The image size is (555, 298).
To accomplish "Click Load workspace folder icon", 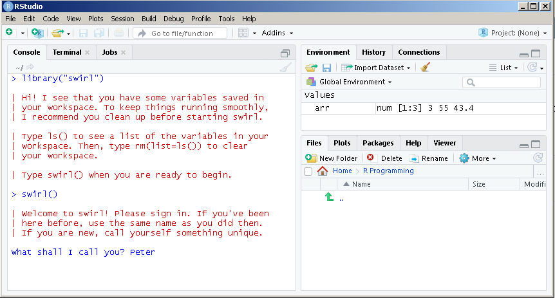I will (312, 67).
